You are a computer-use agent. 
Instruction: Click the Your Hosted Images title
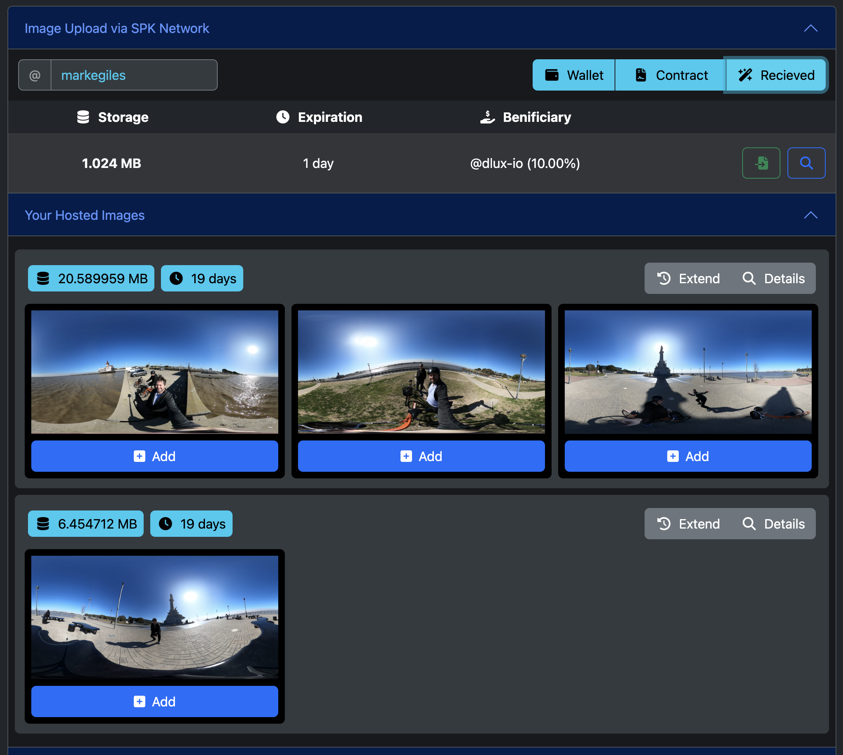tap(85, 215)
